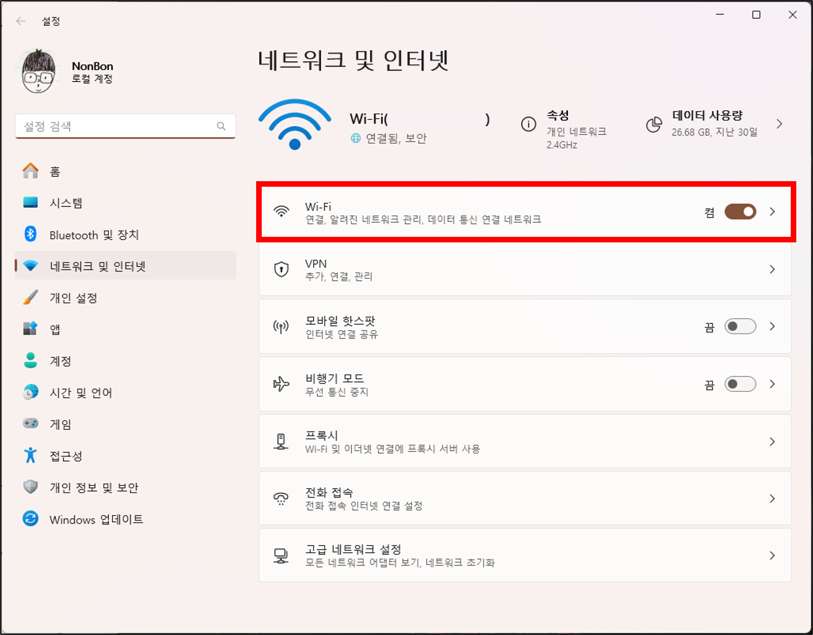Click the Windows Update refresh icon

click(x=30, y=519)
